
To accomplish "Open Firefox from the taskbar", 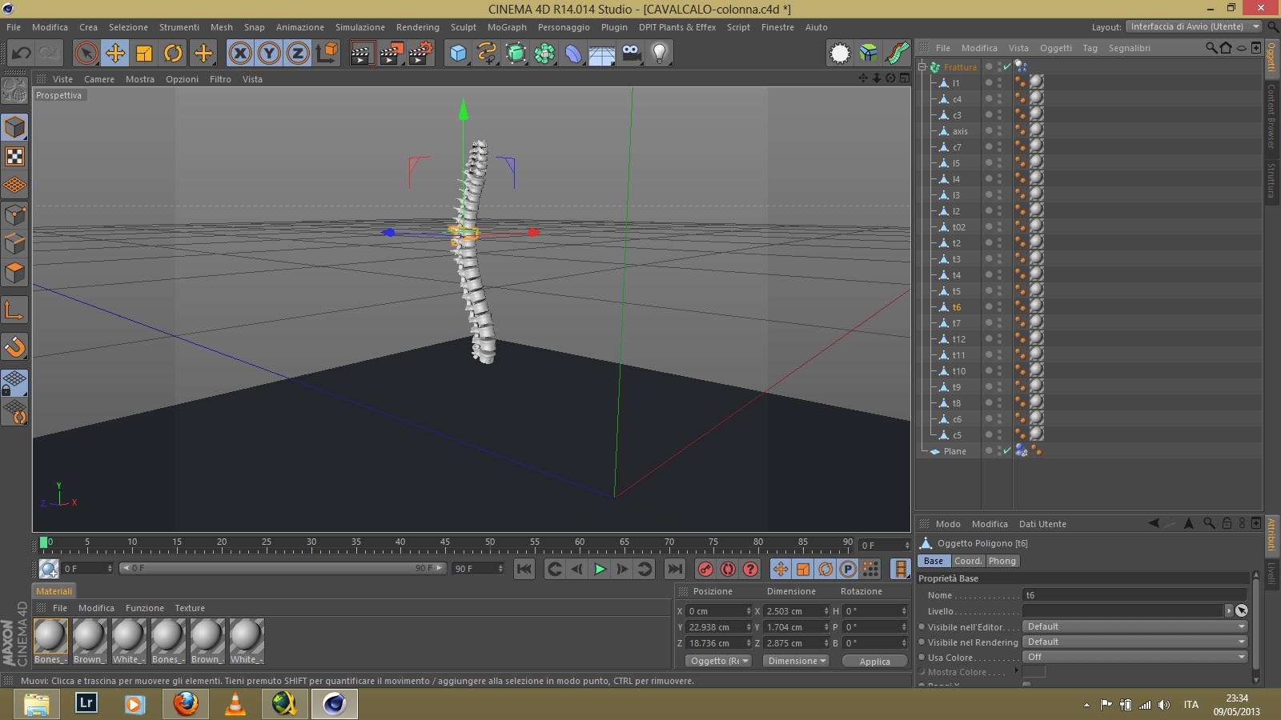I will pos(186,704).
